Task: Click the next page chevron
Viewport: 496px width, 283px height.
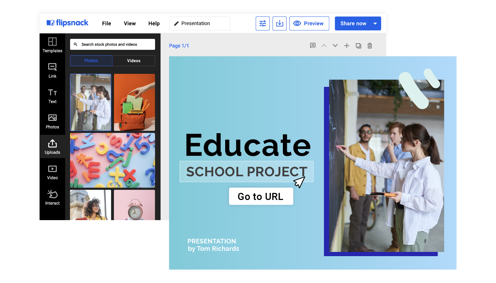Action: coord(335,46)
